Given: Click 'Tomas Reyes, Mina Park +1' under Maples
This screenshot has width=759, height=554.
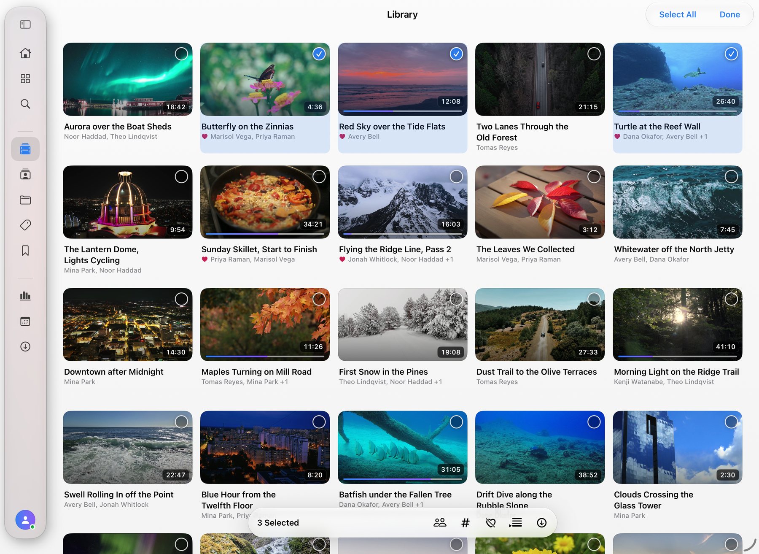Looking at the screenshot, I should click(245, 382).
